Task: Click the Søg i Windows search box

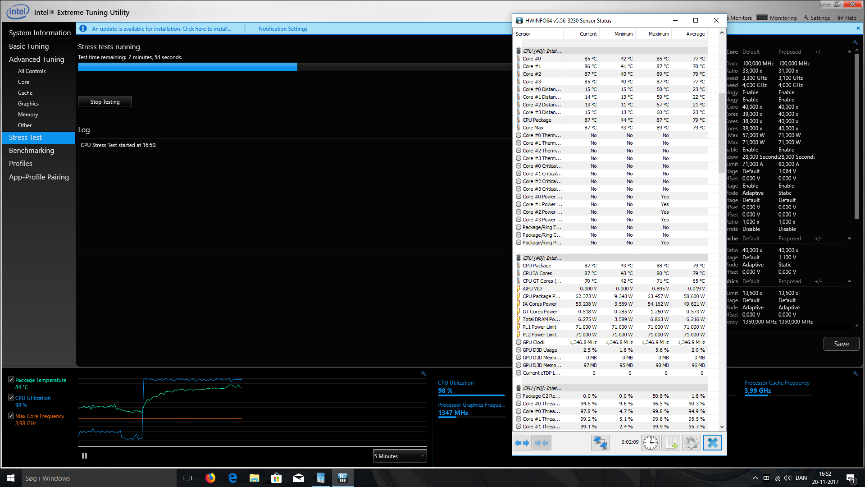Action: (x=98, y=478)
